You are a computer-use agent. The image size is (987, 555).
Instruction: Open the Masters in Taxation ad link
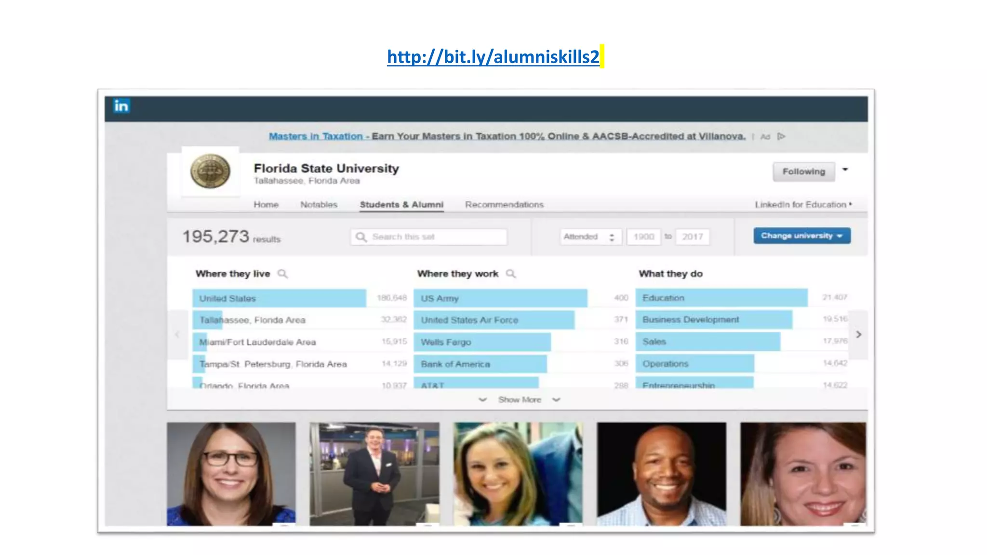click(316, 136)
